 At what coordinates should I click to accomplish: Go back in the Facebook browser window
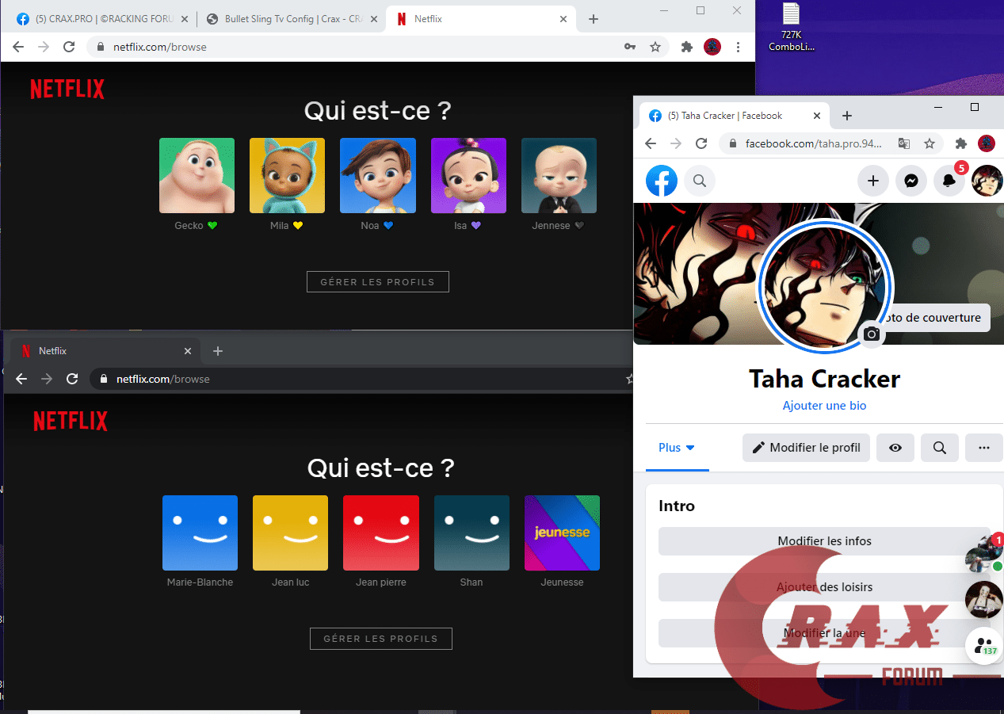point(651,143)
